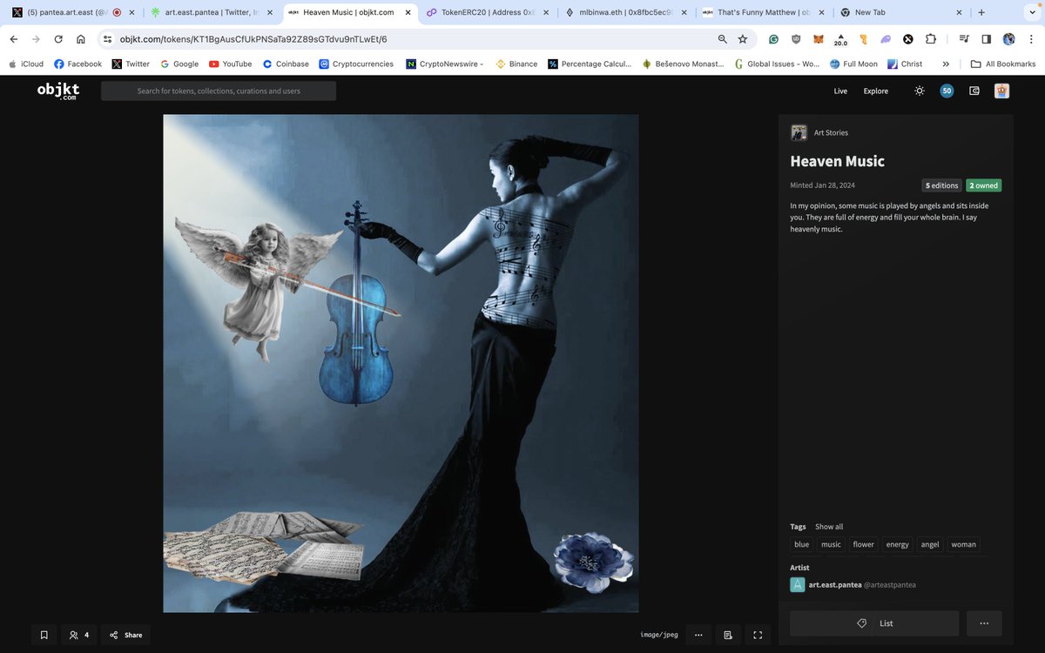The height and width of the screenshot is (653, 1045).
Task: Focus the objkt search field
Action: 219,91
